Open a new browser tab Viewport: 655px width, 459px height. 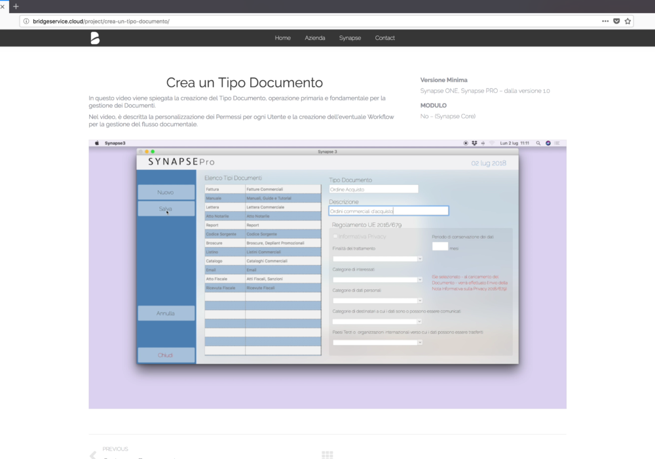pos(16,6)
